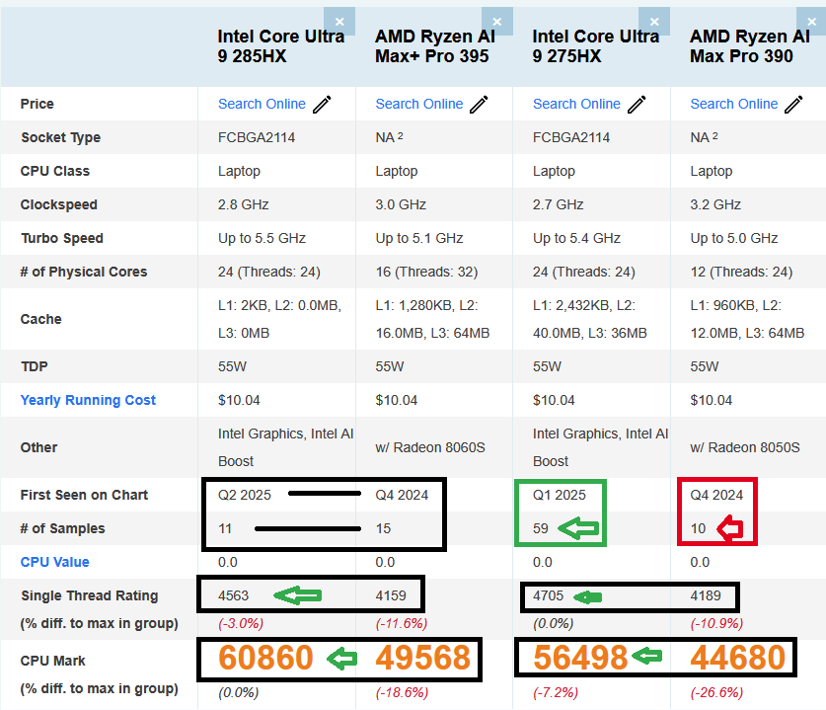Select the L1: 1,280KB cache cell
This screenshot has width=826, height=710.
click(x=432, y=319)
